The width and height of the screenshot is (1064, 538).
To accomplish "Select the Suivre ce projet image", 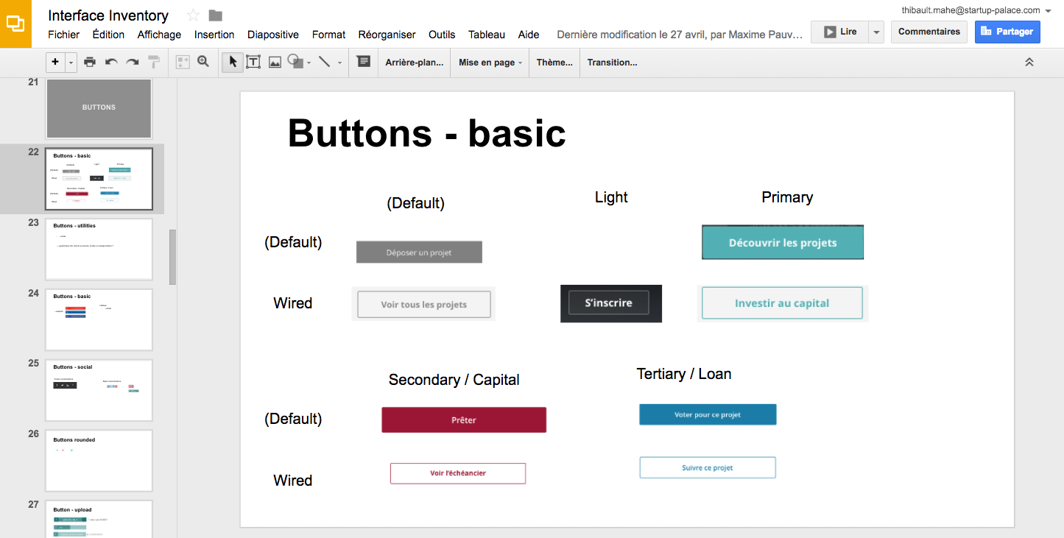I will [708, 467].
